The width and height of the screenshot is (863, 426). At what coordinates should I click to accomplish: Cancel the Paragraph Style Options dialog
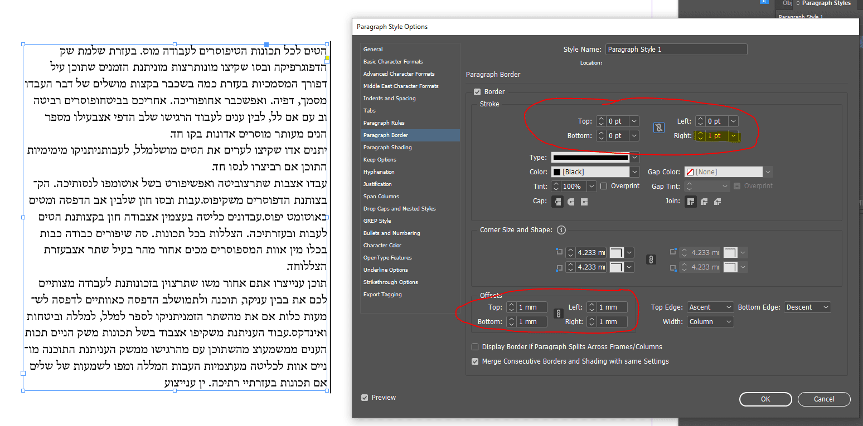[x=824, y=399]
